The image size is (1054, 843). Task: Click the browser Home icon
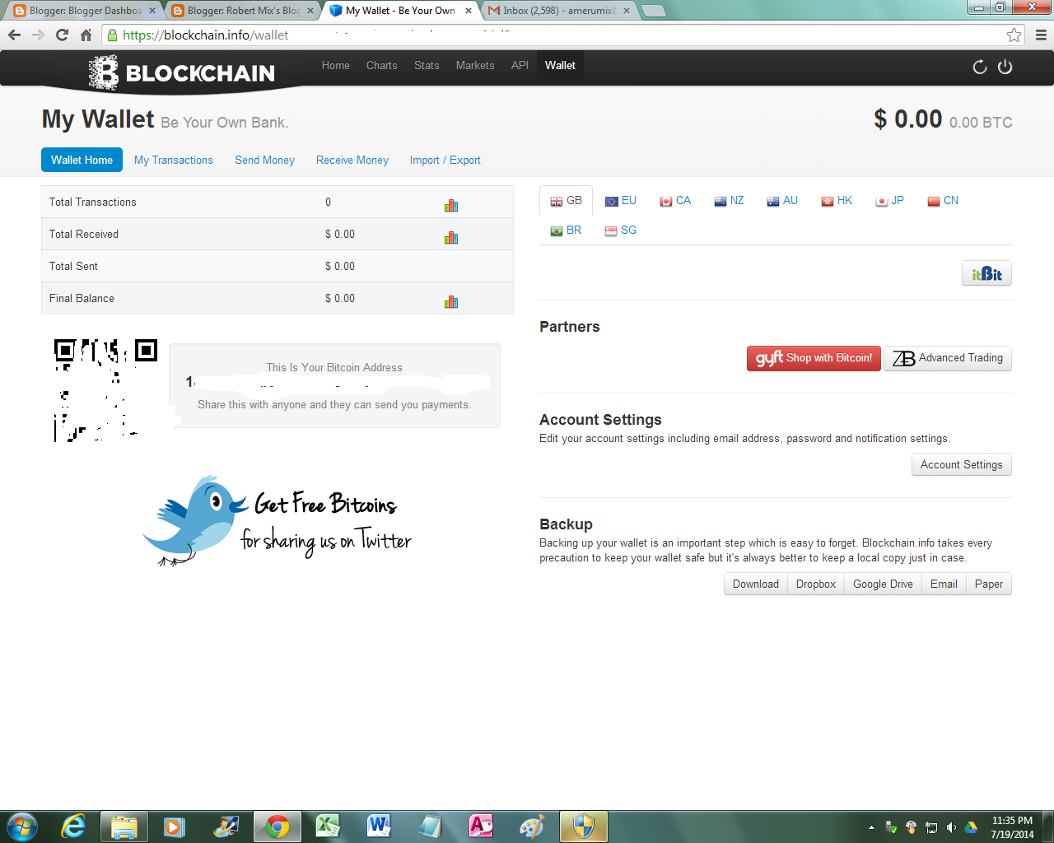point(86,35)
